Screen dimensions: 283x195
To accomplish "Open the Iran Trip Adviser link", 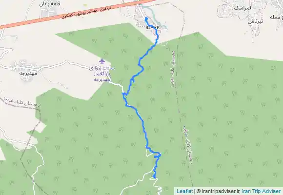I will [x=261, y=191].
